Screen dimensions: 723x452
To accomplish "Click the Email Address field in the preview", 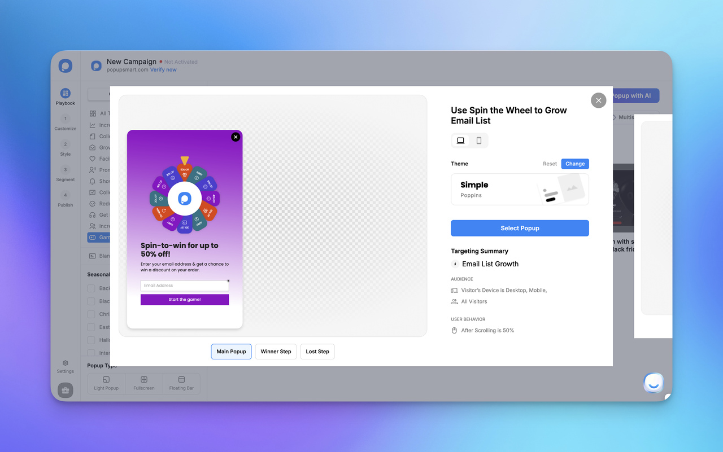I will pos(184,286).
